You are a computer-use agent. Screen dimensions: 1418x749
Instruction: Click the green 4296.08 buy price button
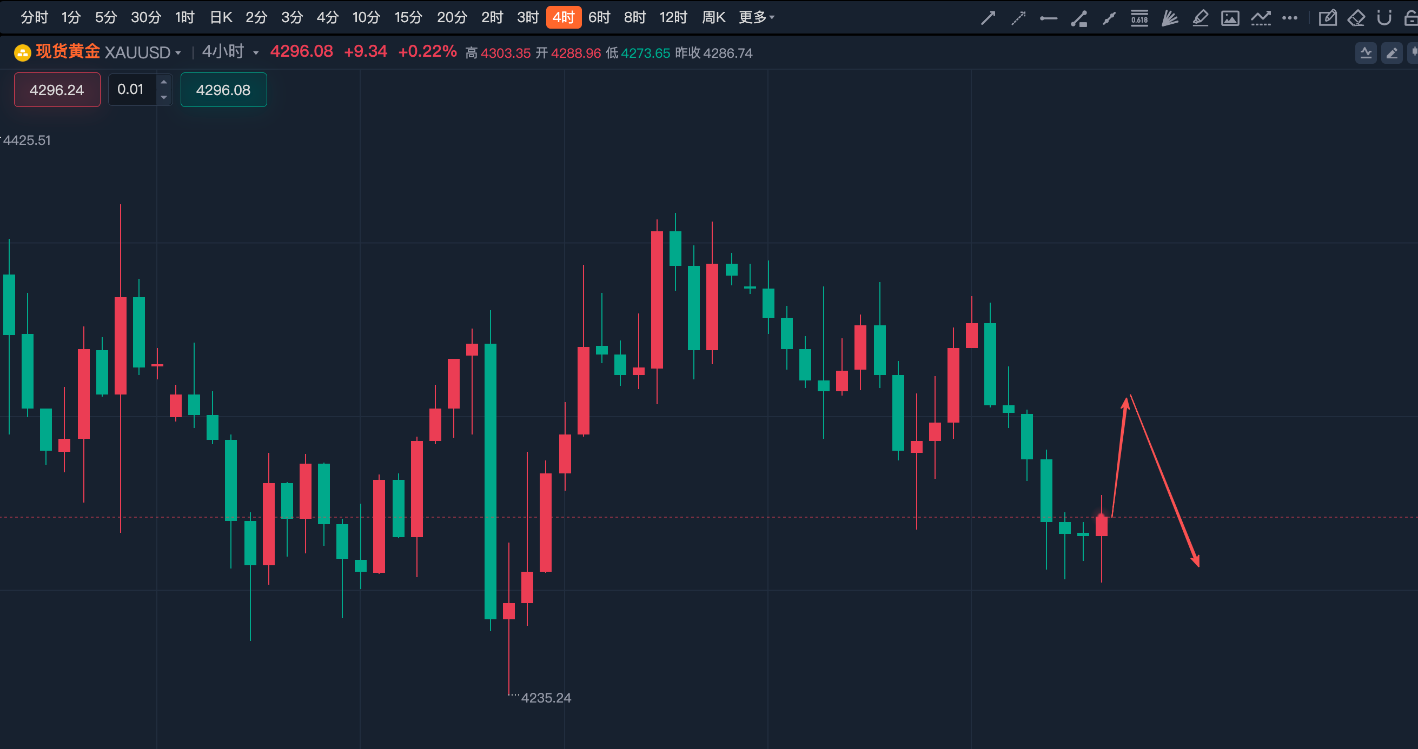(x=223, y=90)
